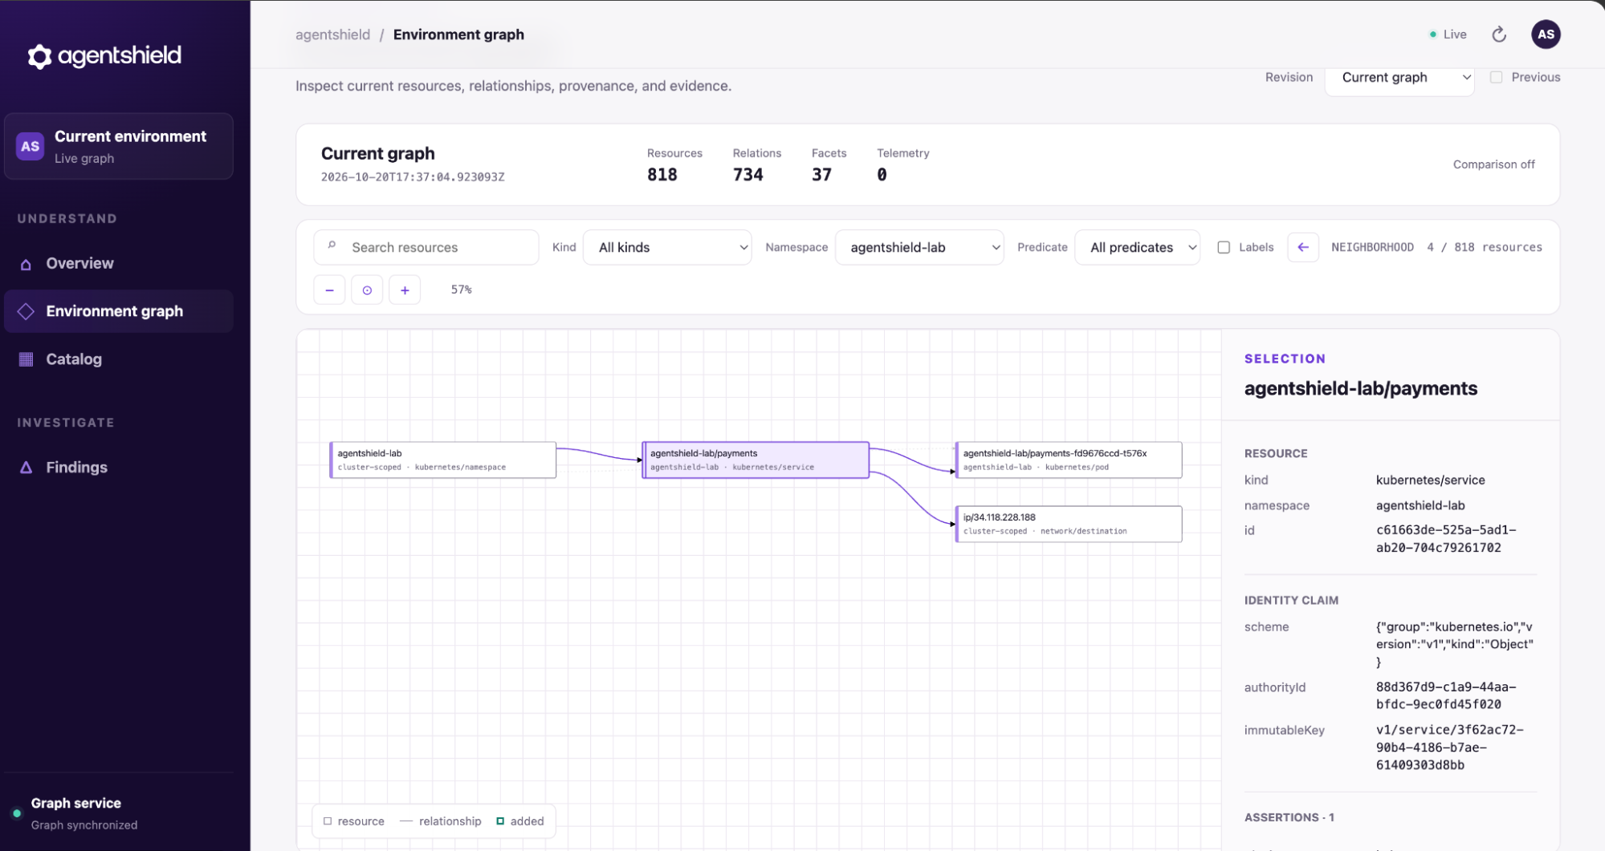Open the Kind All kinds dropdown
The image size is (1605, 851).
click(x=666, y=247)
